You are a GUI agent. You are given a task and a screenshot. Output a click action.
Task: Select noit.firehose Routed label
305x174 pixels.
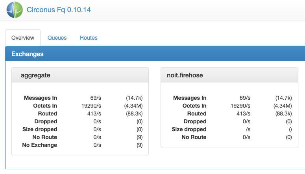pos(197,114)
